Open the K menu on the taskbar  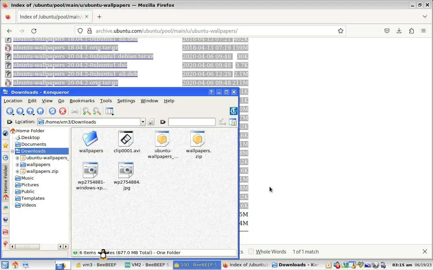pyautogui.click(x=5, y=265)
